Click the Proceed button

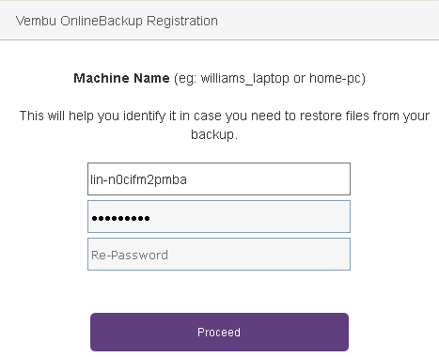tap(219, 332)
